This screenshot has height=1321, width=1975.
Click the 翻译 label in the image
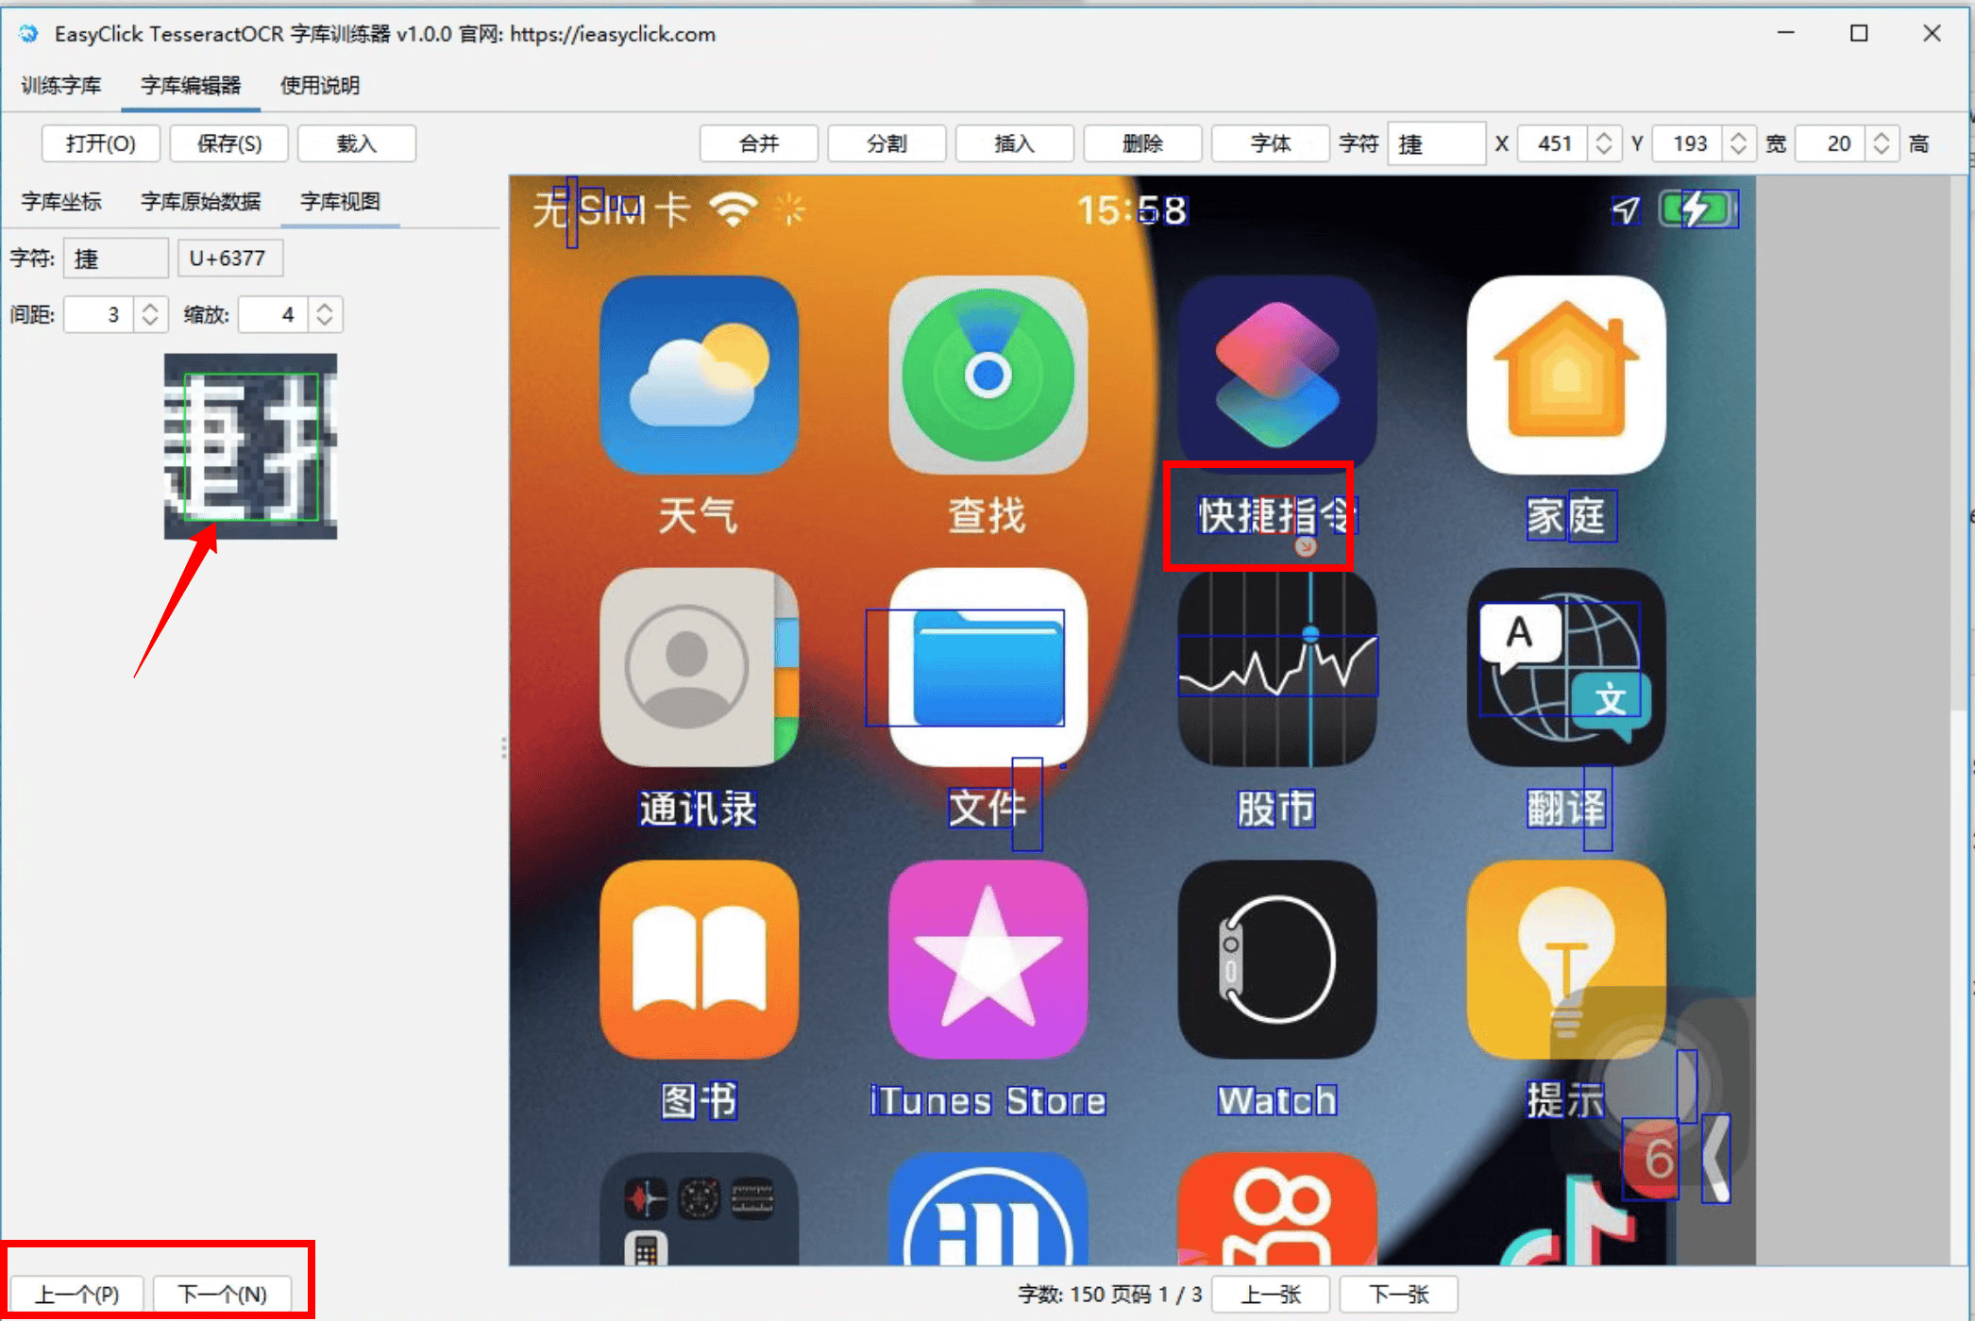click(1566, 809)
